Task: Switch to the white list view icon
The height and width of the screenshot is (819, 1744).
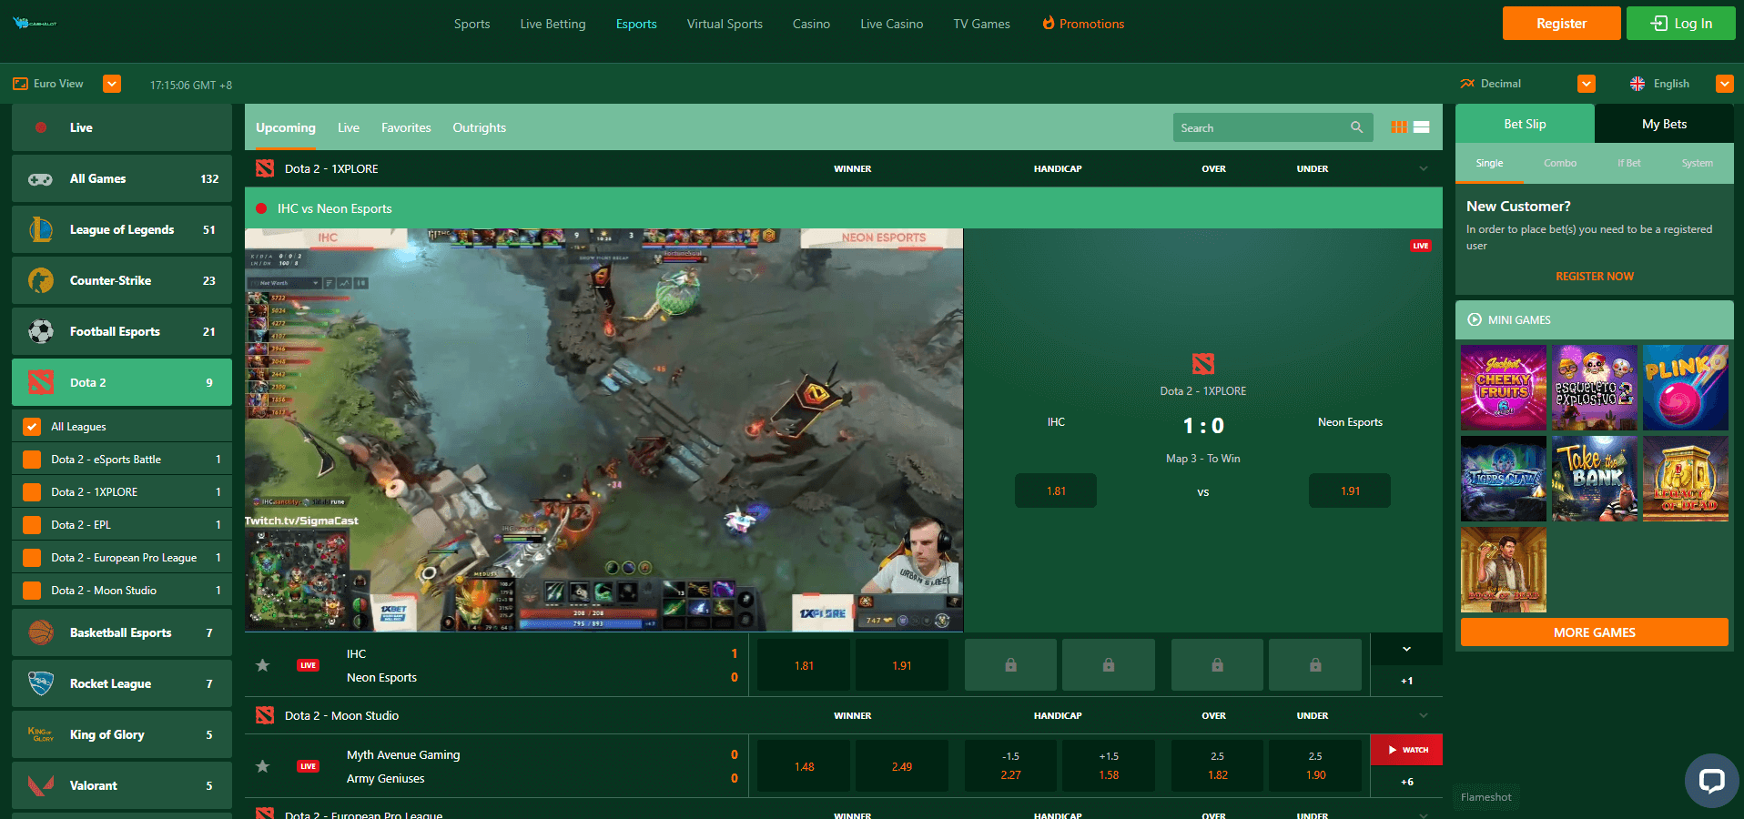Action: (x=1421, y=127)
